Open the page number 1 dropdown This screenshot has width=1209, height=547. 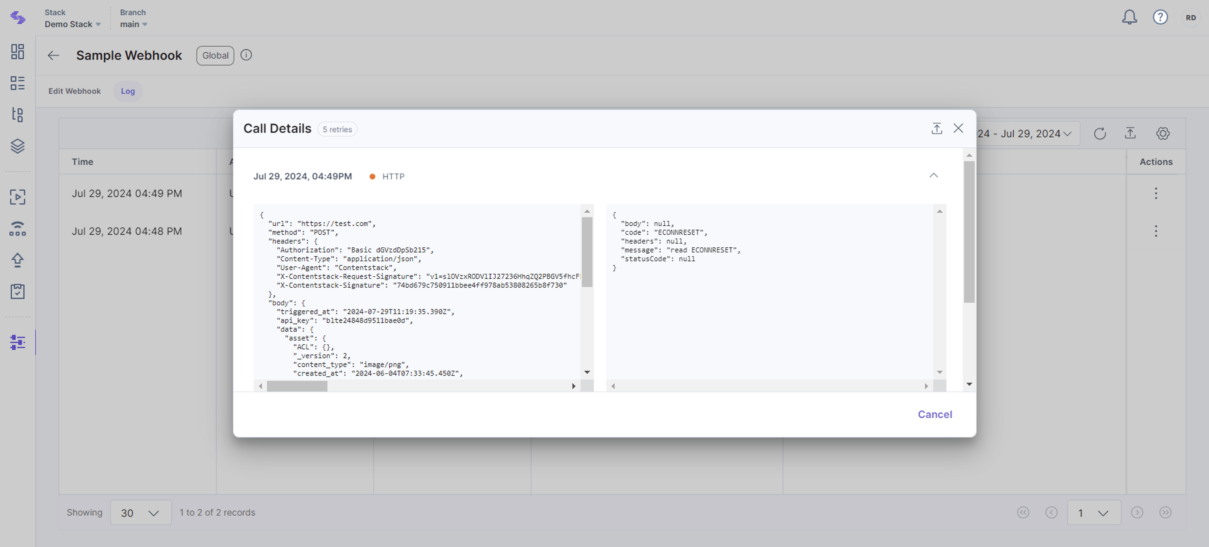[1093, 513]
